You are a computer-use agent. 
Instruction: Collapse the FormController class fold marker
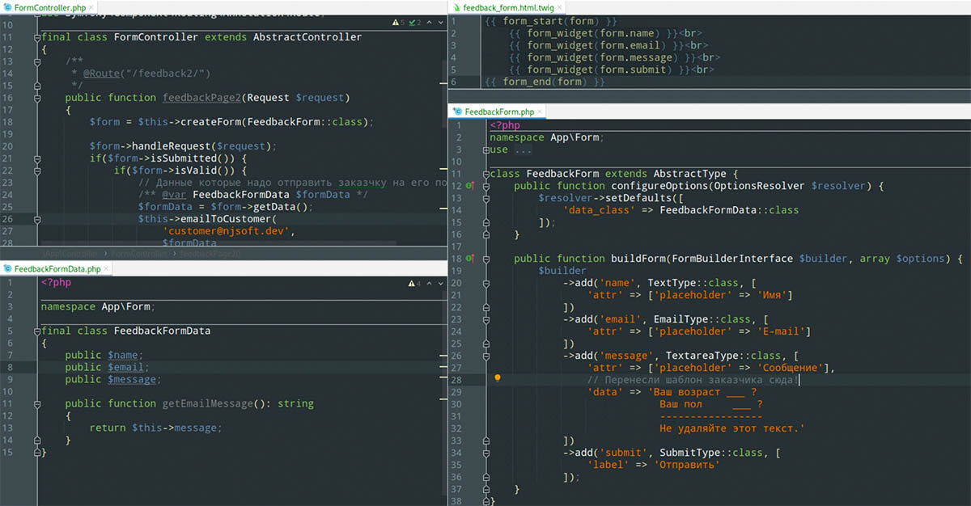coord(37,37)
